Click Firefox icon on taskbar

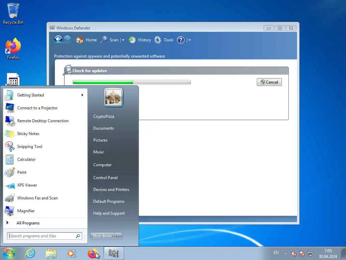click(93, 253)
